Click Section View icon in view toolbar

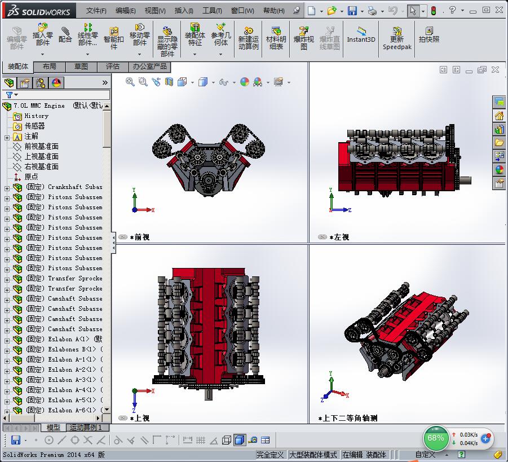[169, 82]
